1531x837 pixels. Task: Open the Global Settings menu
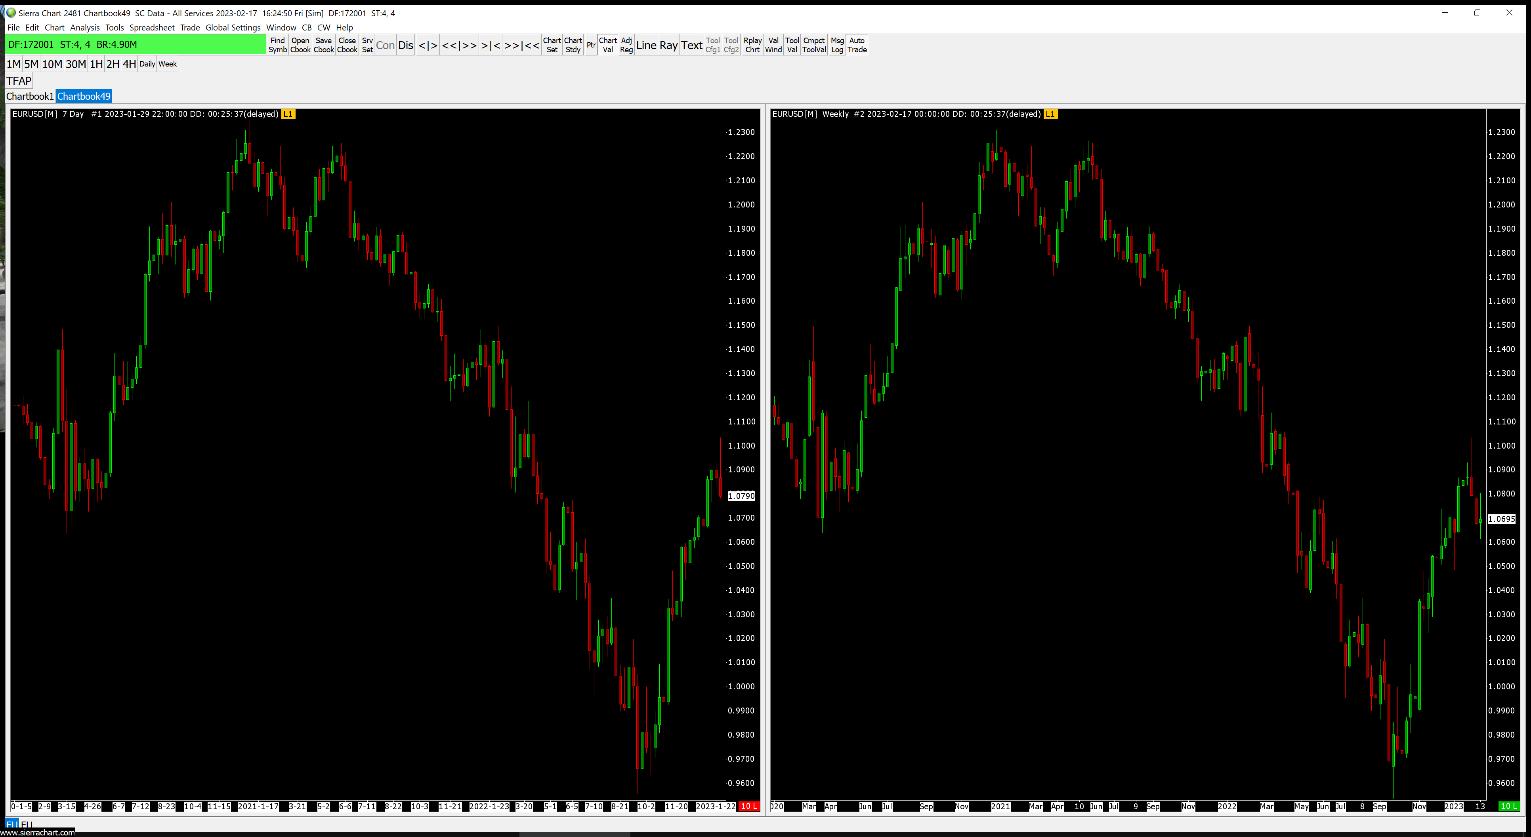click(x=232, y=27)
